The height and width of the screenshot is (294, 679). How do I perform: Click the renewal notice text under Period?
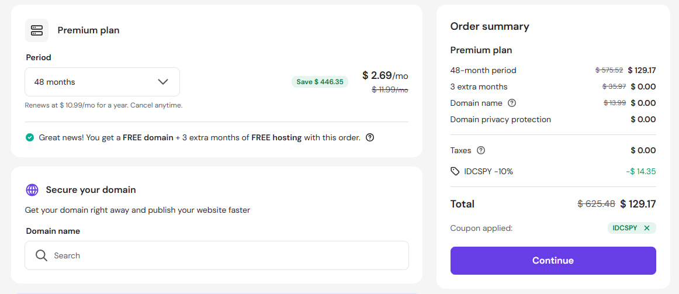(103, 105)
